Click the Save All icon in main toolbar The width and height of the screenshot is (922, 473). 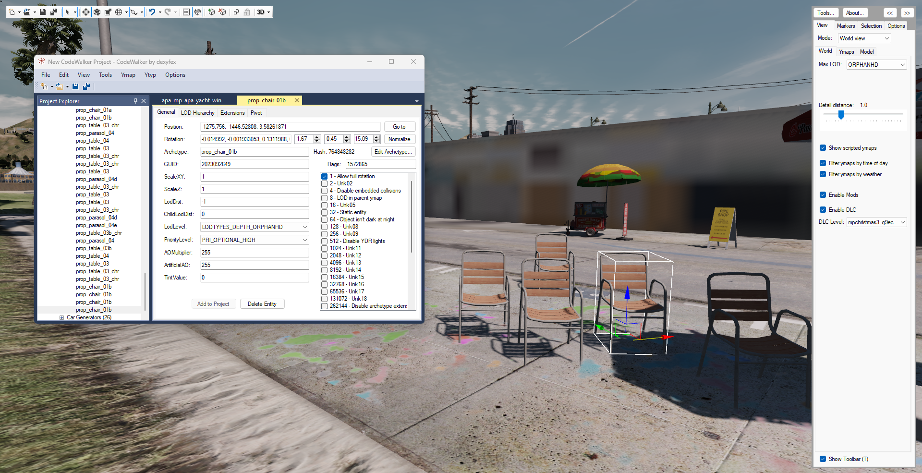coord(54,12)
